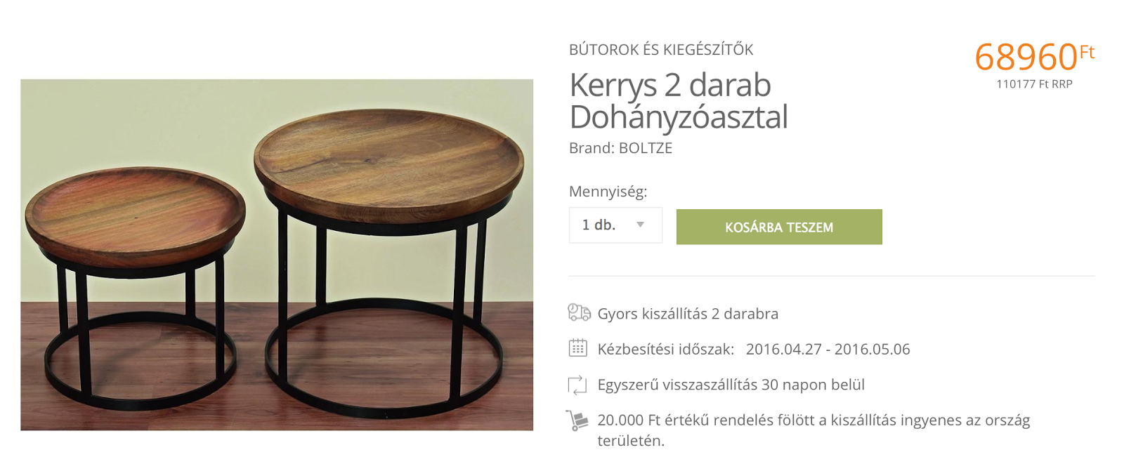Click the 68960 Ft orange price
The height and width of the screenshot is (471, 1124).
(x=1034, y=57)
